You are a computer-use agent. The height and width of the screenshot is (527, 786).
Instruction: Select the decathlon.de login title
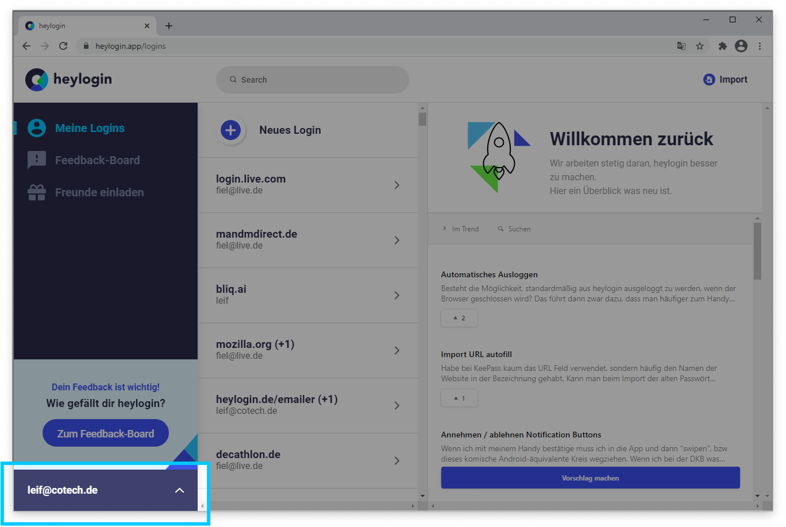point(248,455)
